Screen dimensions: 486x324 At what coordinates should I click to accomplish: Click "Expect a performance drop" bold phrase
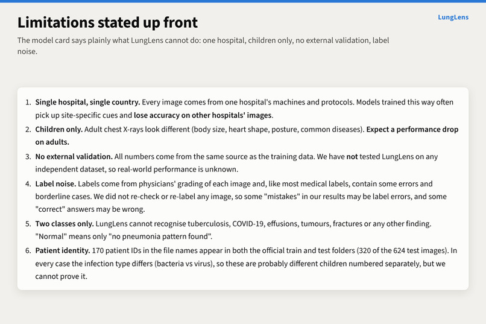(412, 129)
